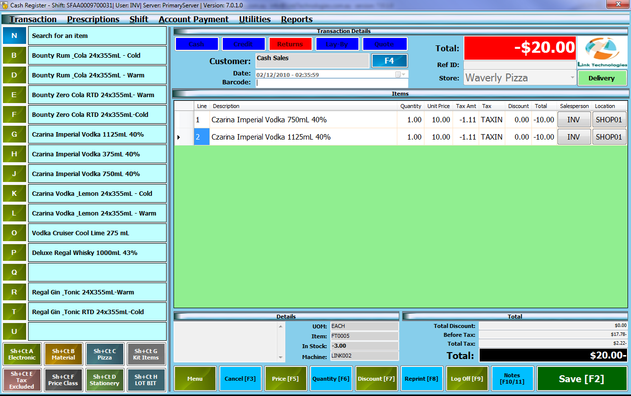Click the R shortcut key tile
Viewport: 631px width, 396px height.
[x=14, y=292]
